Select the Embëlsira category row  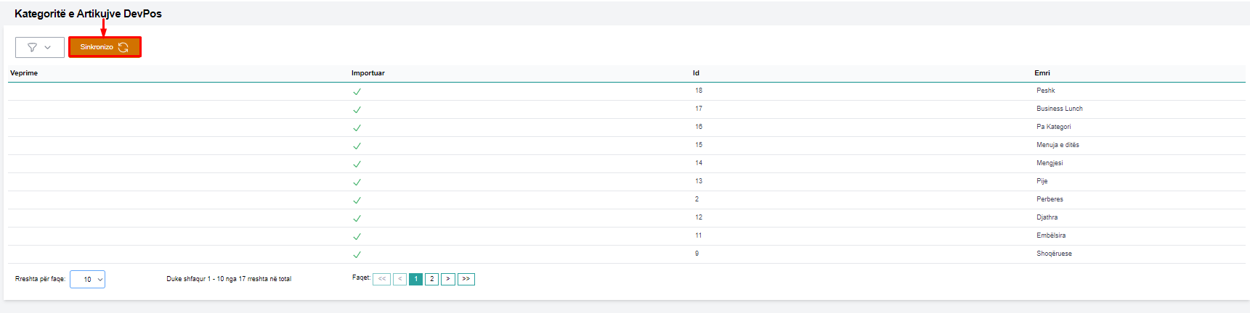coord(1051,235)
